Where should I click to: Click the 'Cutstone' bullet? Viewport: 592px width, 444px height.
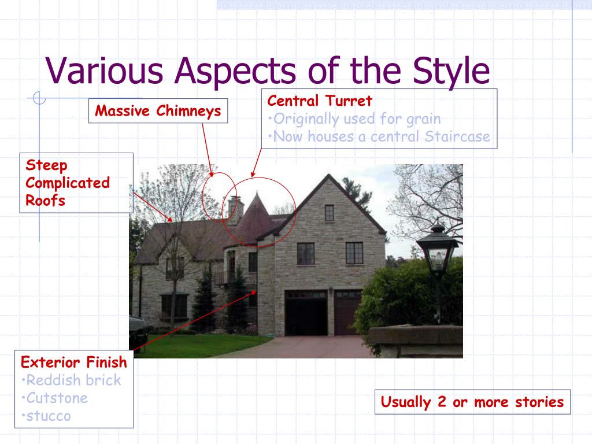click(x=55, y=398)
